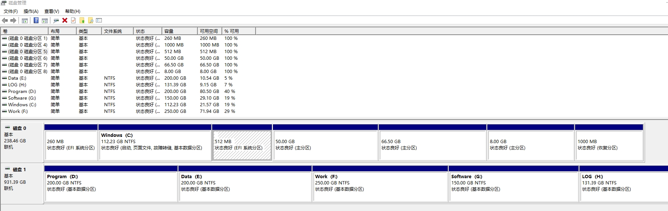This screenshot has width=668, height=211.
Task: Select the Work (F:) 250.00 GB partition block
Action: tap(380, 184)
